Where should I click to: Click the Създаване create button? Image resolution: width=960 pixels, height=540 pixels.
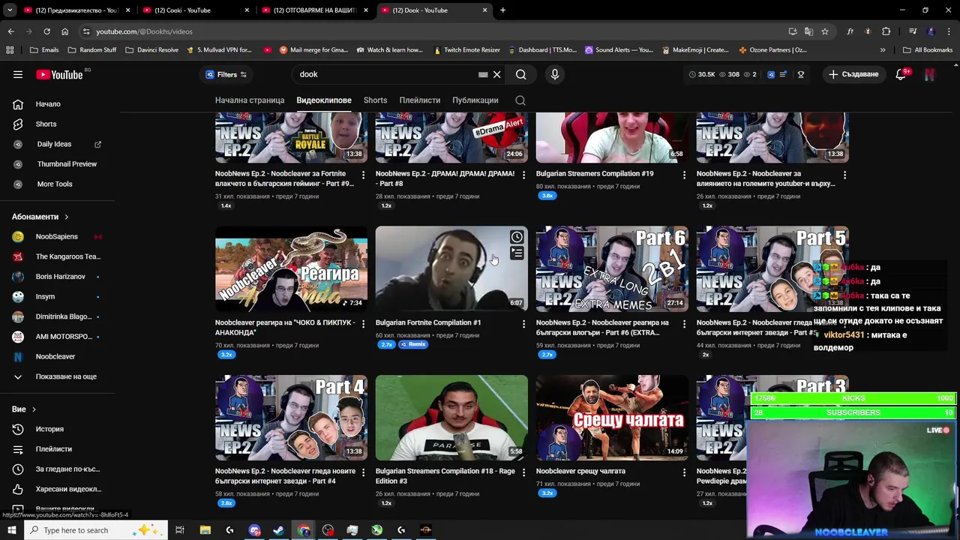pyautogui.click(x=853, y=74)
